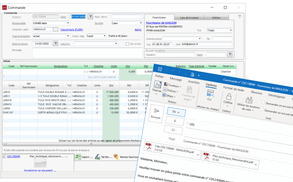Screen dimensions: 293x182
Task: Click inside the Message text area
Action: [x=88, y=53]
